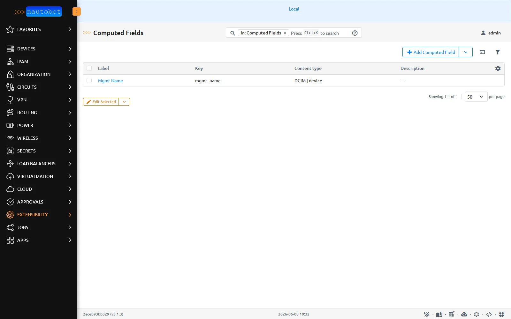The image size is (511, 319).
Task: Expand the Devices menu chevron
Action: [x=70, y=49]
